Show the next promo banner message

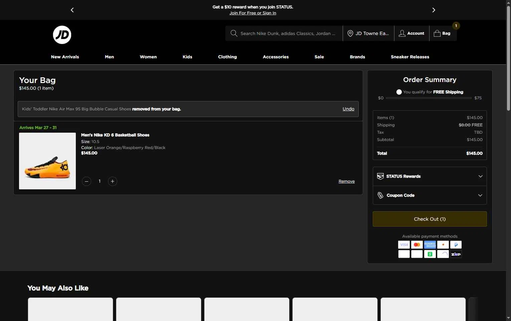click(434, 10)
